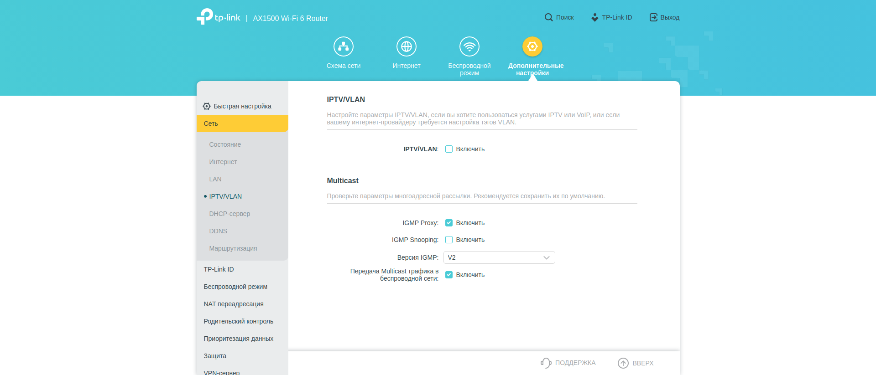The image size is (876, 375).
Task: Open DHCP-сервер submenu item
Action: (x=229, y=214)
